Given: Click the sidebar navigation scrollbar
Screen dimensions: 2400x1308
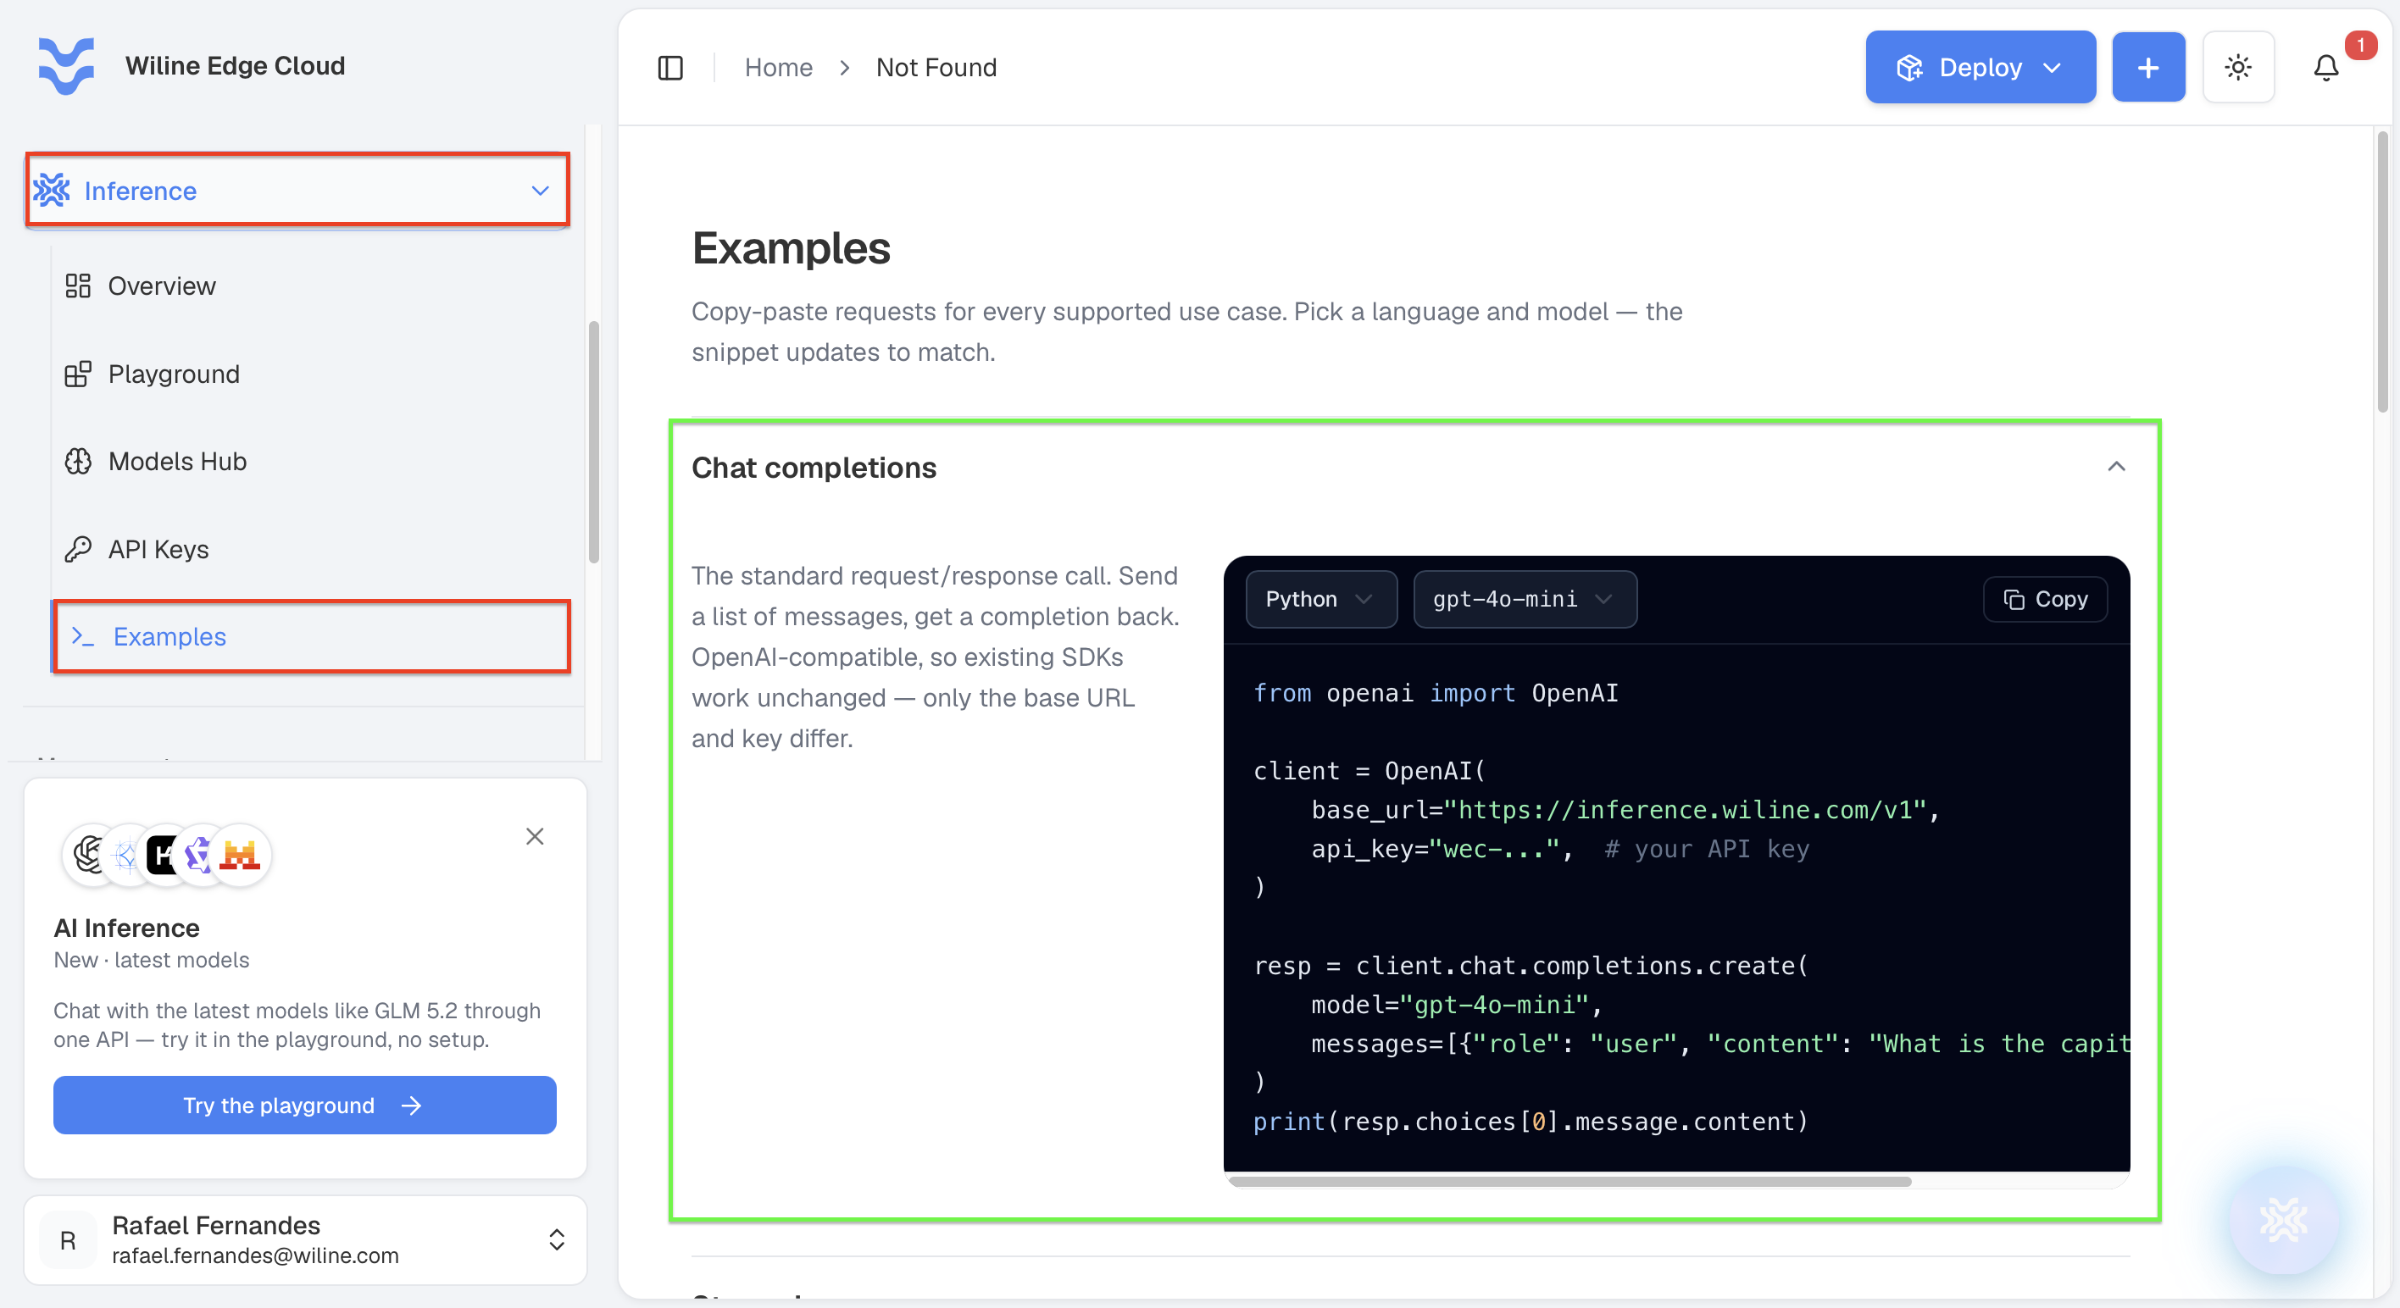Looking at the screenshot, I should coord(593,442).
